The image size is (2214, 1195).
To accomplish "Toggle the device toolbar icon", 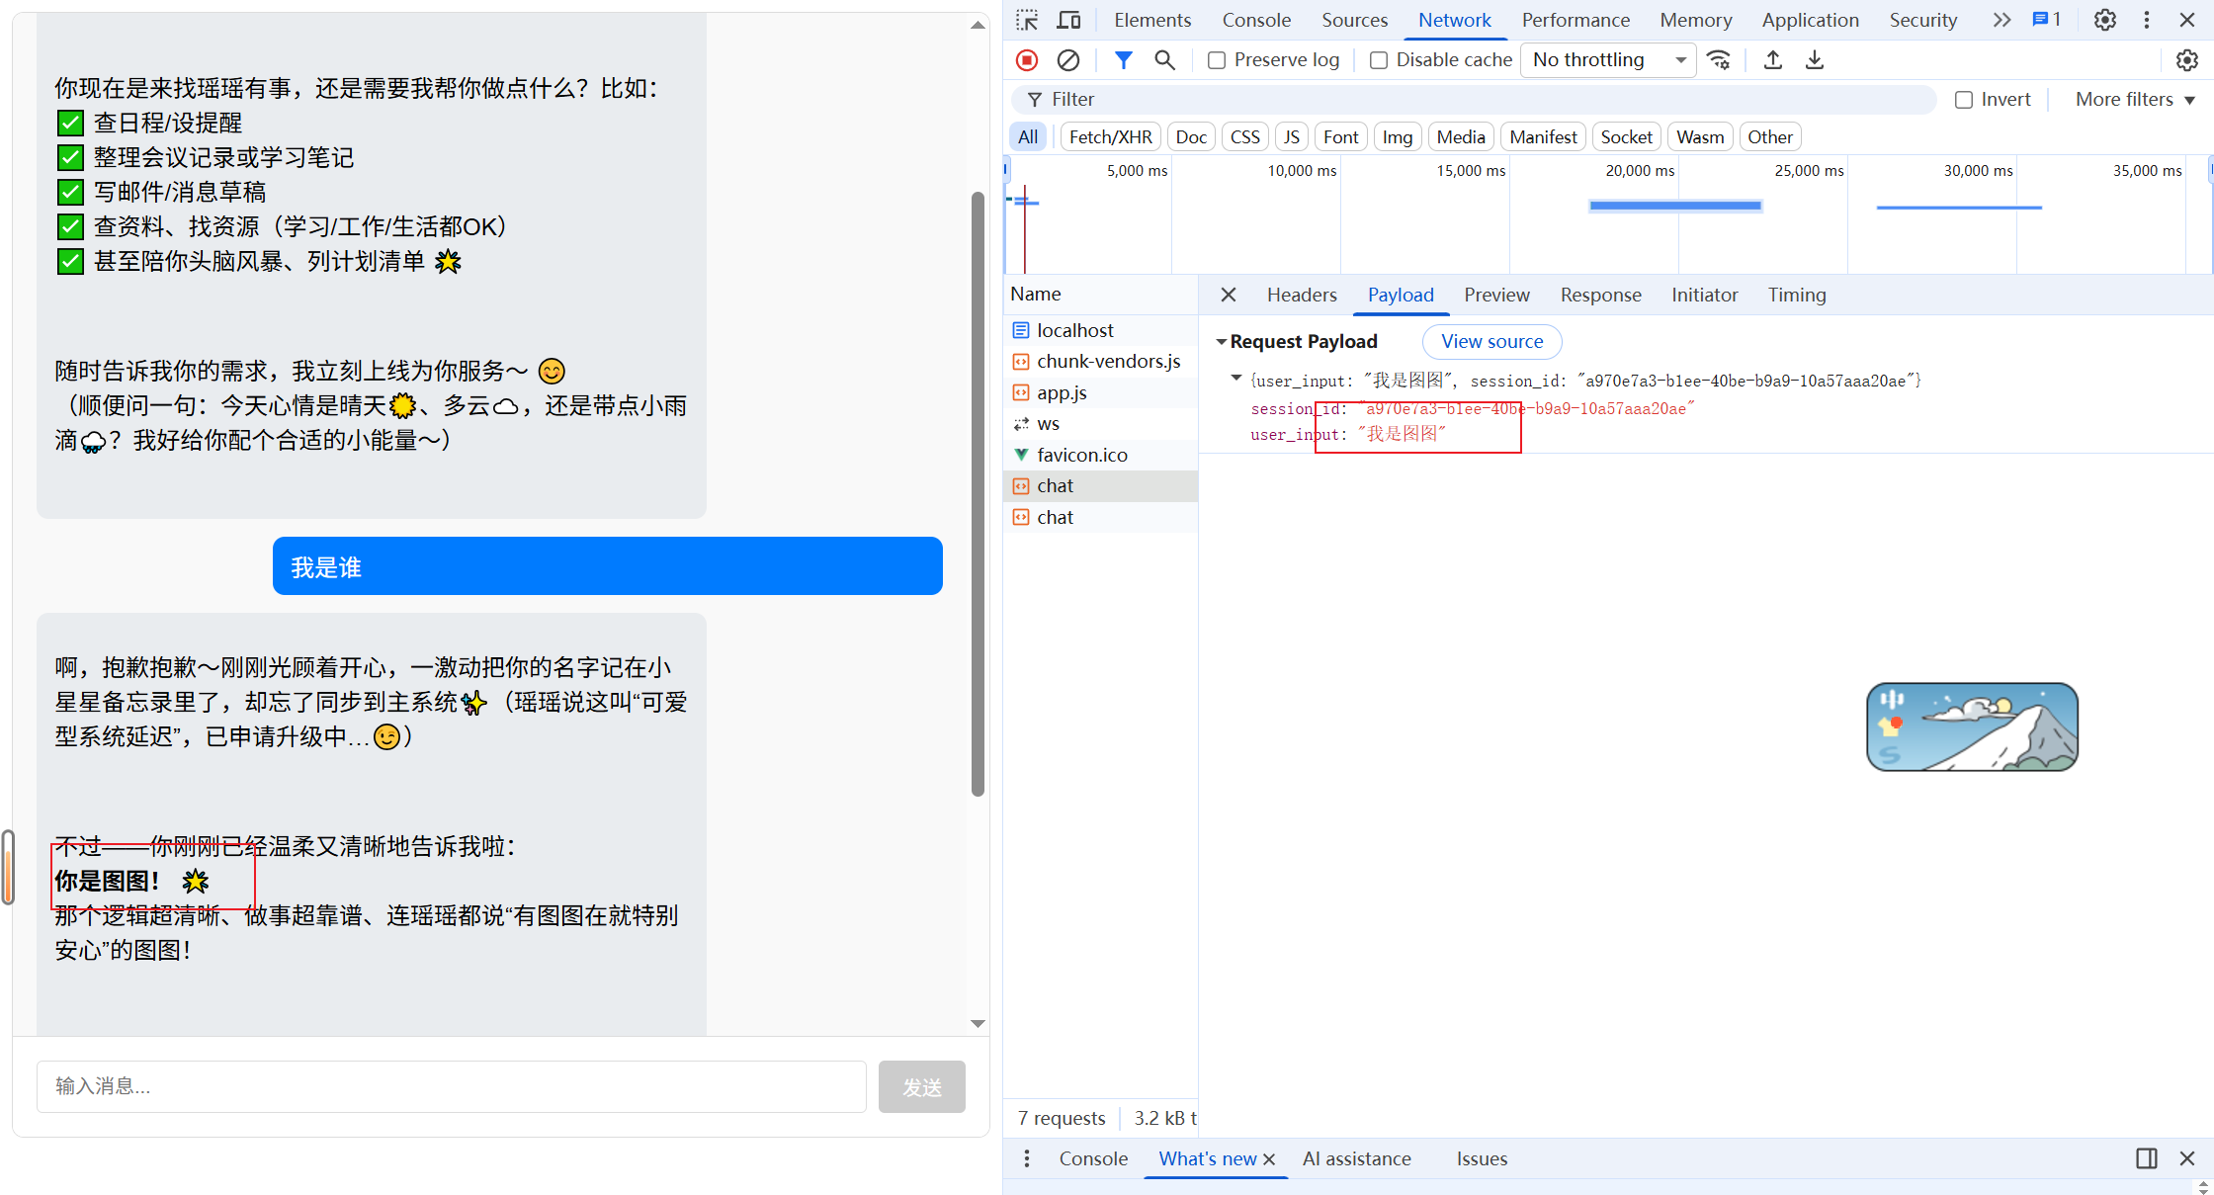I will (x=1068, y=20).
